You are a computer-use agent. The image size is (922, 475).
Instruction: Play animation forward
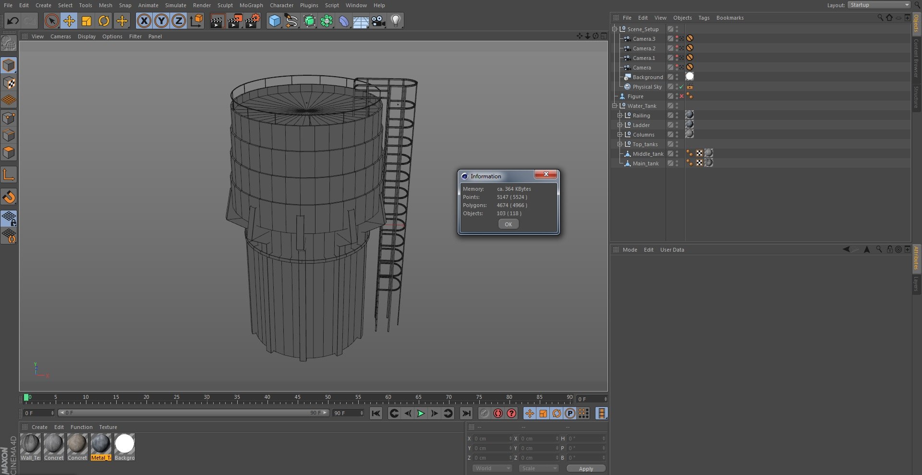[x=421, y=413]
